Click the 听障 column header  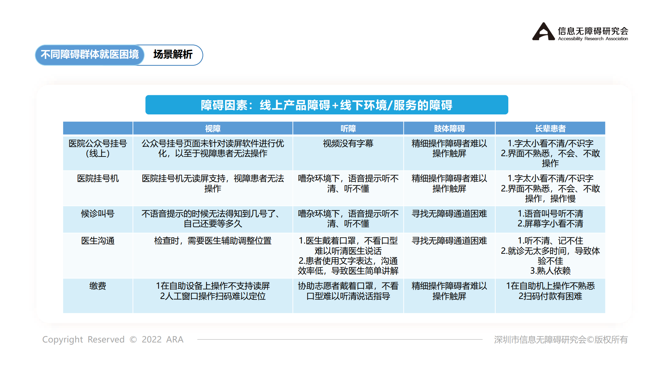point(348,128)
